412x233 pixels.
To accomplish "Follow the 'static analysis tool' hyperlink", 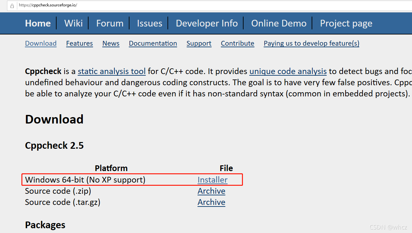I will pyautogui.click(x=112, y=71).
